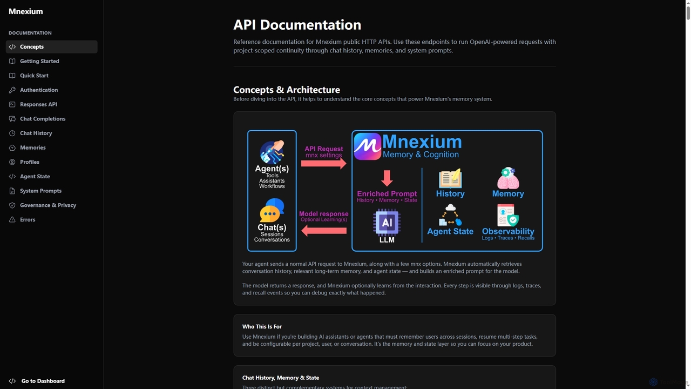View Governance & Privacy docs
The height and width of the screenshot is (389, 691).
[52, 205]
